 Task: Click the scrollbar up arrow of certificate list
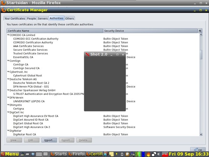(201, 35)
